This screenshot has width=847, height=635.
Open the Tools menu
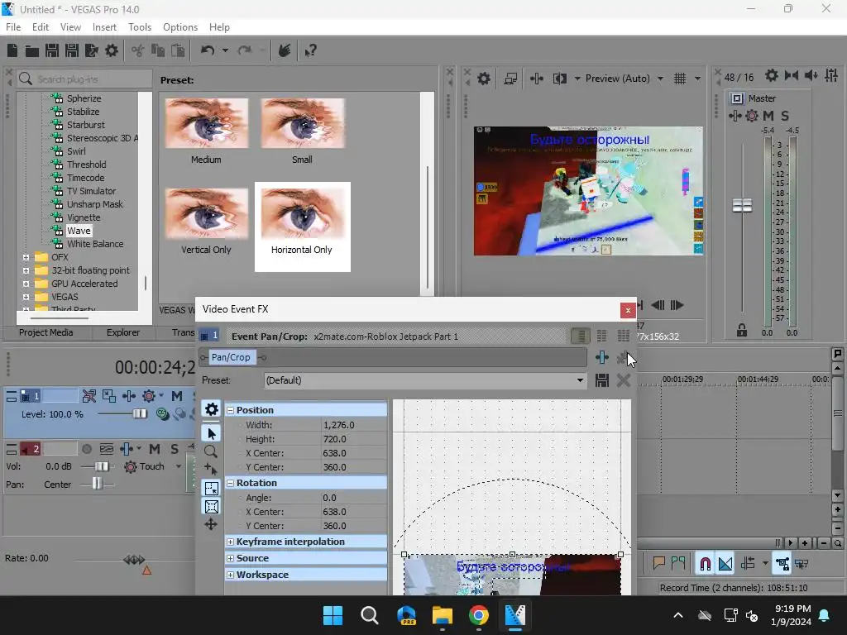pos(139,27)
